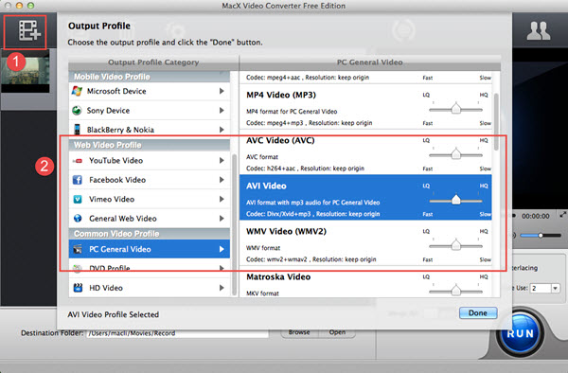Select the AVI Video profile row
The width and height of the screenshot is (568, 373).
(365, 198)
